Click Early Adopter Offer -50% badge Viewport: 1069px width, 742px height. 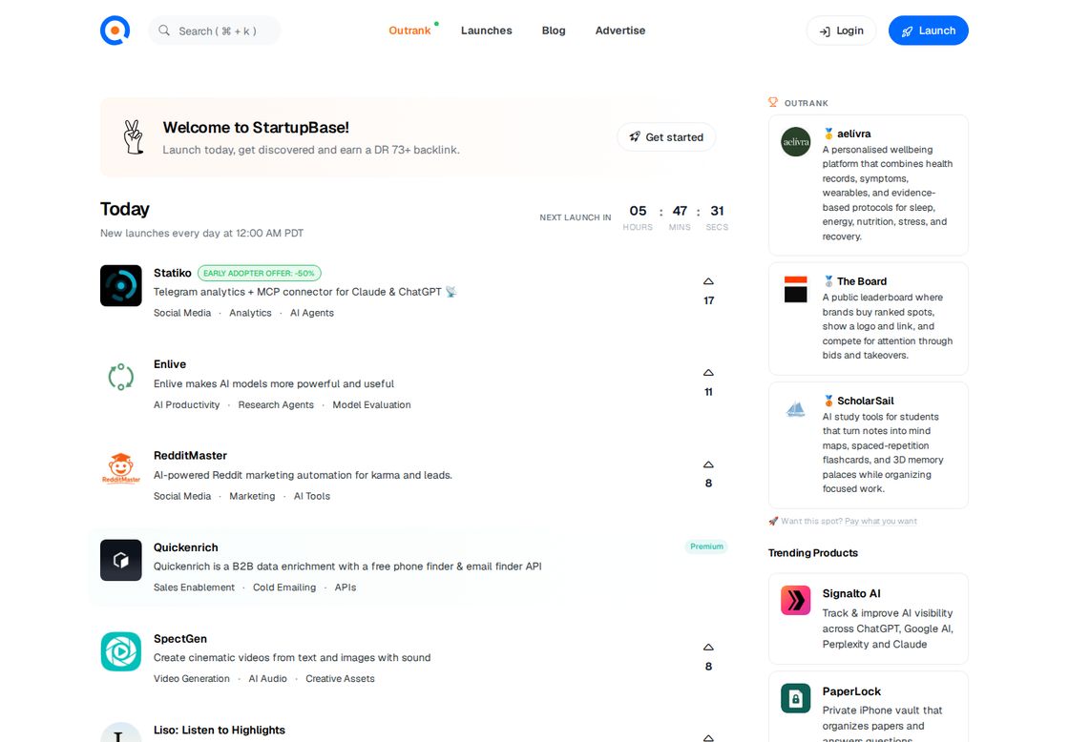pyautogui.click(x=259, y=273)
